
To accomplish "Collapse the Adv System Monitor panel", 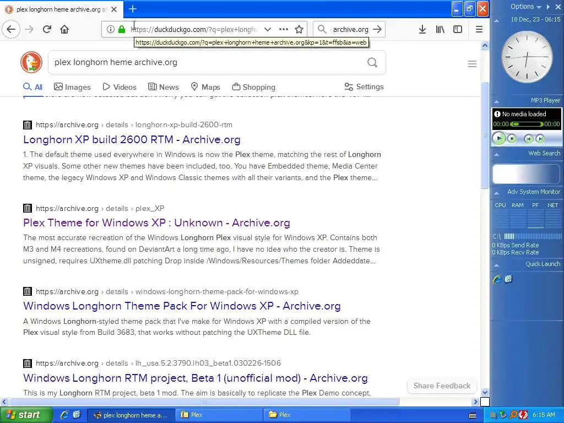I will (x=496, y=193).
